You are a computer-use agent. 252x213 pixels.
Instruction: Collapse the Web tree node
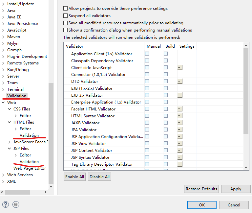pyautogui.click(x=3, y=103)
